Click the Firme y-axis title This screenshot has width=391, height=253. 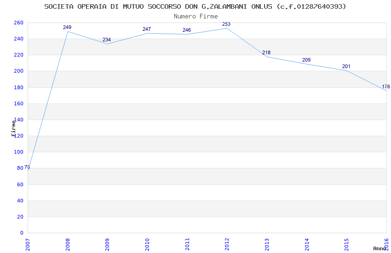tap(13, 128)
